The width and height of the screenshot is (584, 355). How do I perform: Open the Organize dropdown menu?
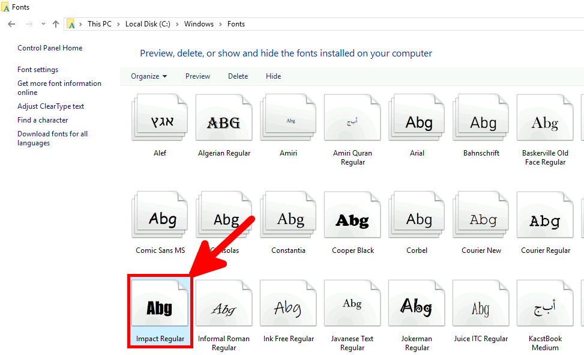point(148,76)
